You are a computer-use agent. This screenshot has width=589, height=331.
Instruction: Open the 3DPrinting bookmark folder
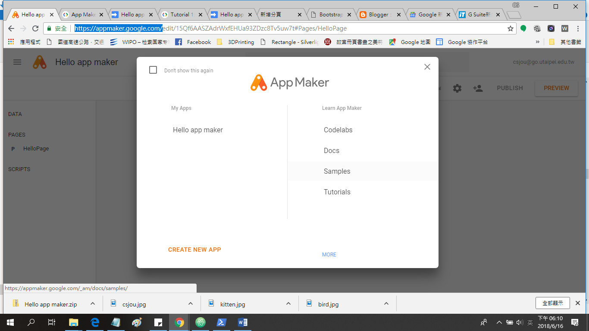[235, 42]
